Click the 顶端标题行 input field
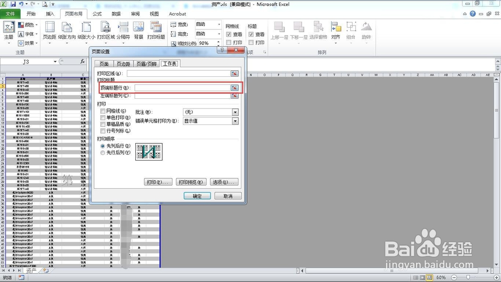This screenshot has height=282, width=501. click(182, 88)
